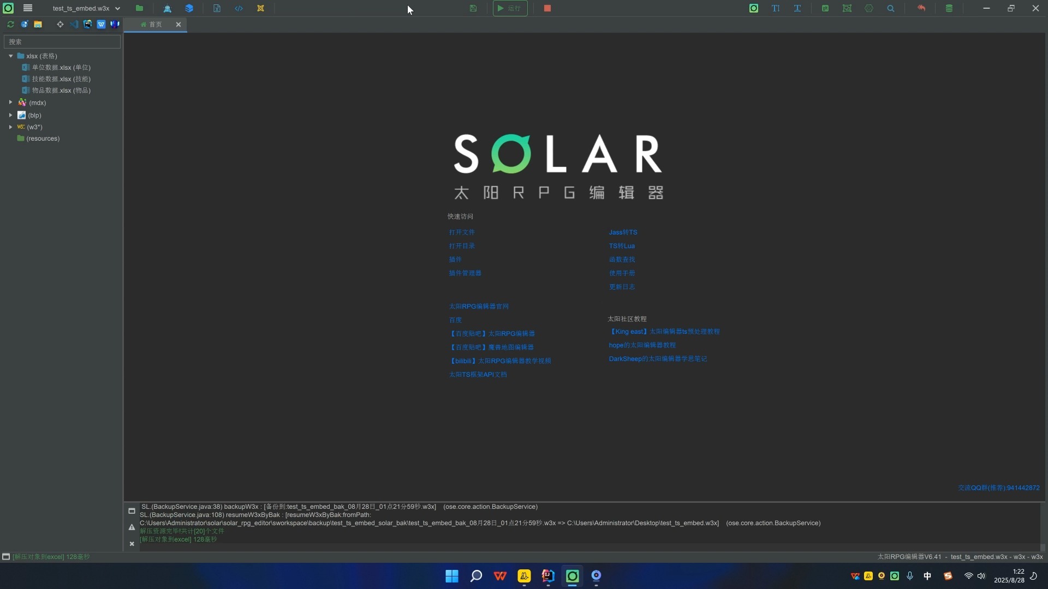
Task: Click the green Run button
Action: pos(510,8)
